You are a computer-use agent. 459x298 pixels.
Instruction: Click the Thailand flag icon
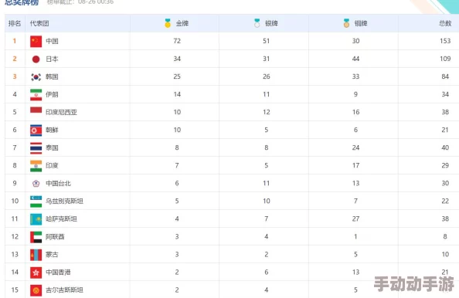pyautogui.click(x=36, y=148)
